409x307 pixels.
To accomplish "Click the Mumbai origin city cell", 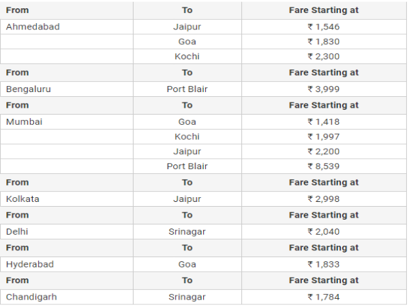I will (25, 121).
